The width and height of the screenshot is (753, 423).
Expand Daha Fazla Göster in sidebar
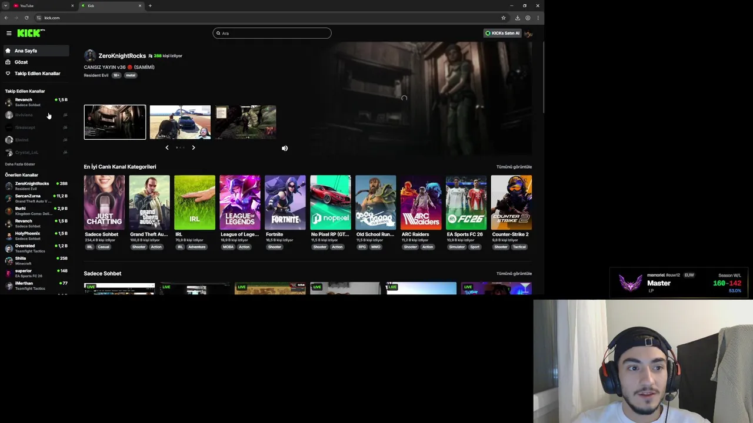click(x=20, y=164)
